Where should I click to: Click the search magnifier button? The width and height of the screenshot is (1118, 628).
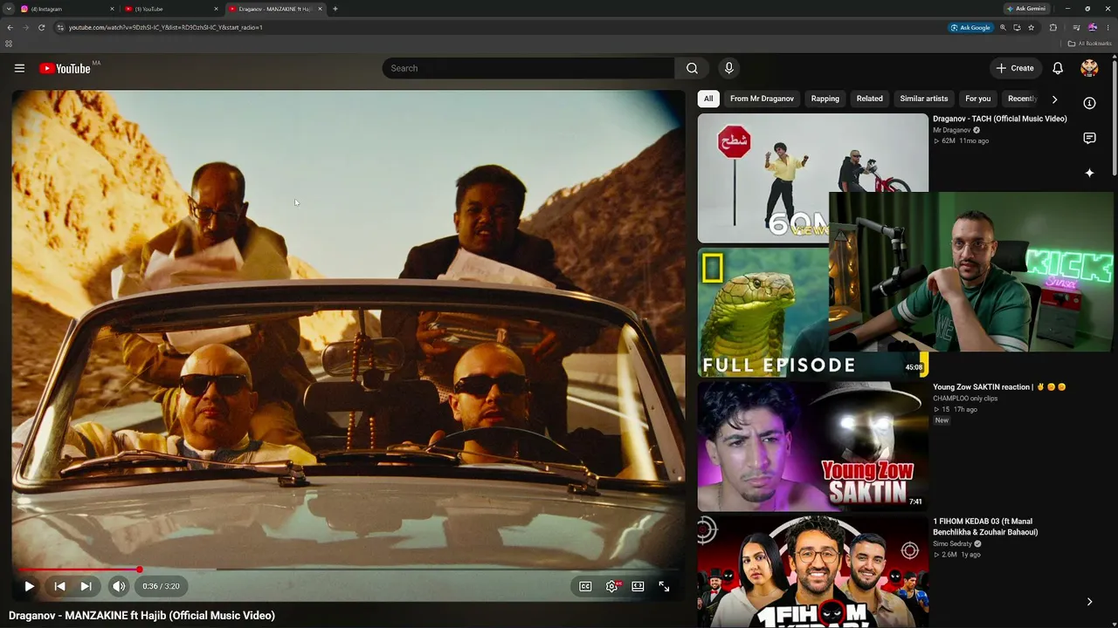click(692, 68)
